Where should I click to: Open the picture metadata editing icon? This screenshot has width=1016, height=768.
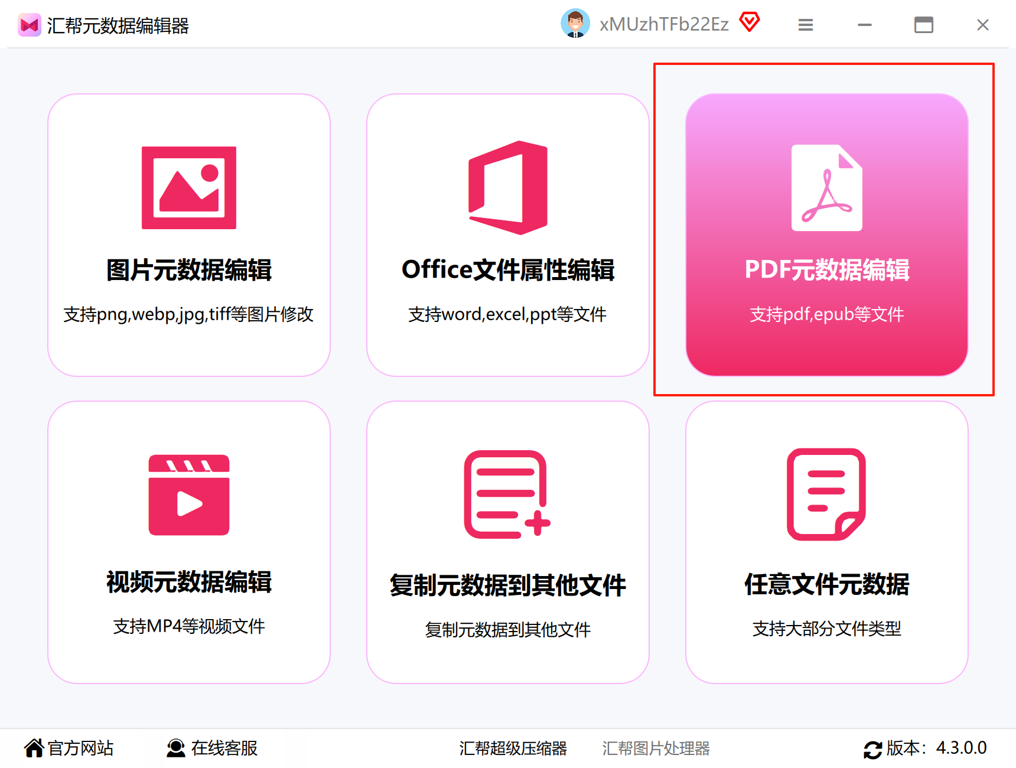pos(189,188)
